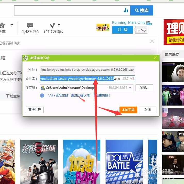
Task: Click the checkmark vote icon
Action: click(52, 25)
